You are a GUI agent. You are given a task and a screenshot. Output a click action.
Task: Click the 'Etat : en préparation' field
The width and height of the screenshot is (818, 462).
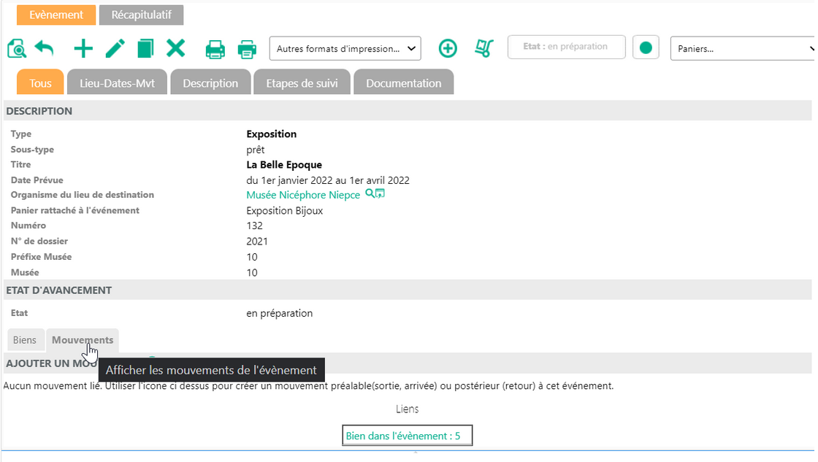566,47
